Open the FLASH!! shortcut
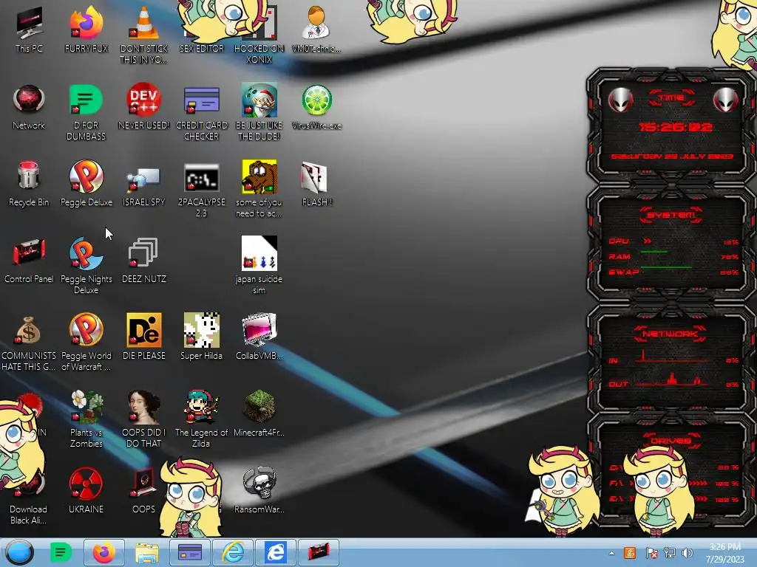The height and width of the screenshot is (567, 757). [316, 184]
